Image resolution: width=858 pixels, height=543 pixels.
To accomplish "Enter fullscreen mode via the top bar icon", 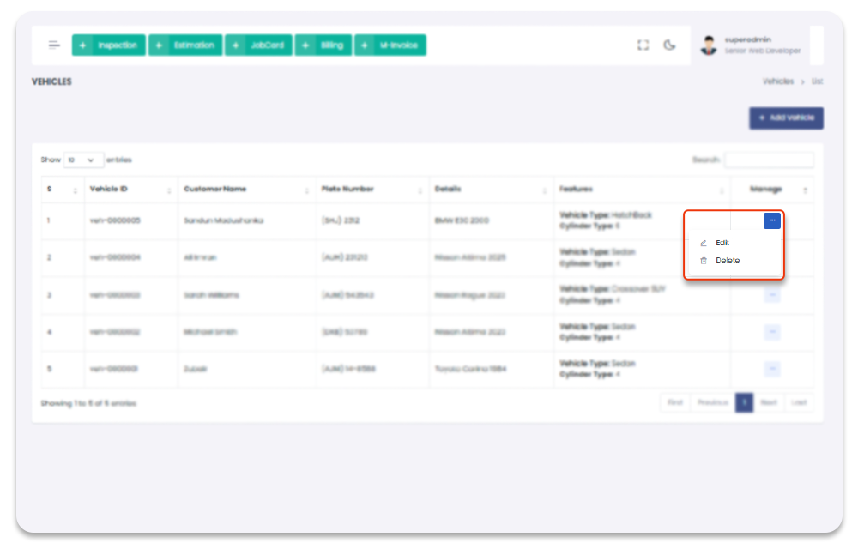I will tap(643, 45).
